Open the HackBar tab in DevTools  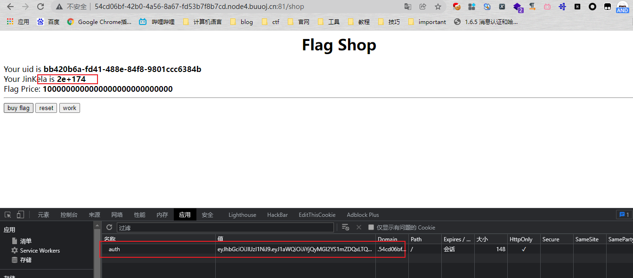pyautogui.click(x=277, y=215)
